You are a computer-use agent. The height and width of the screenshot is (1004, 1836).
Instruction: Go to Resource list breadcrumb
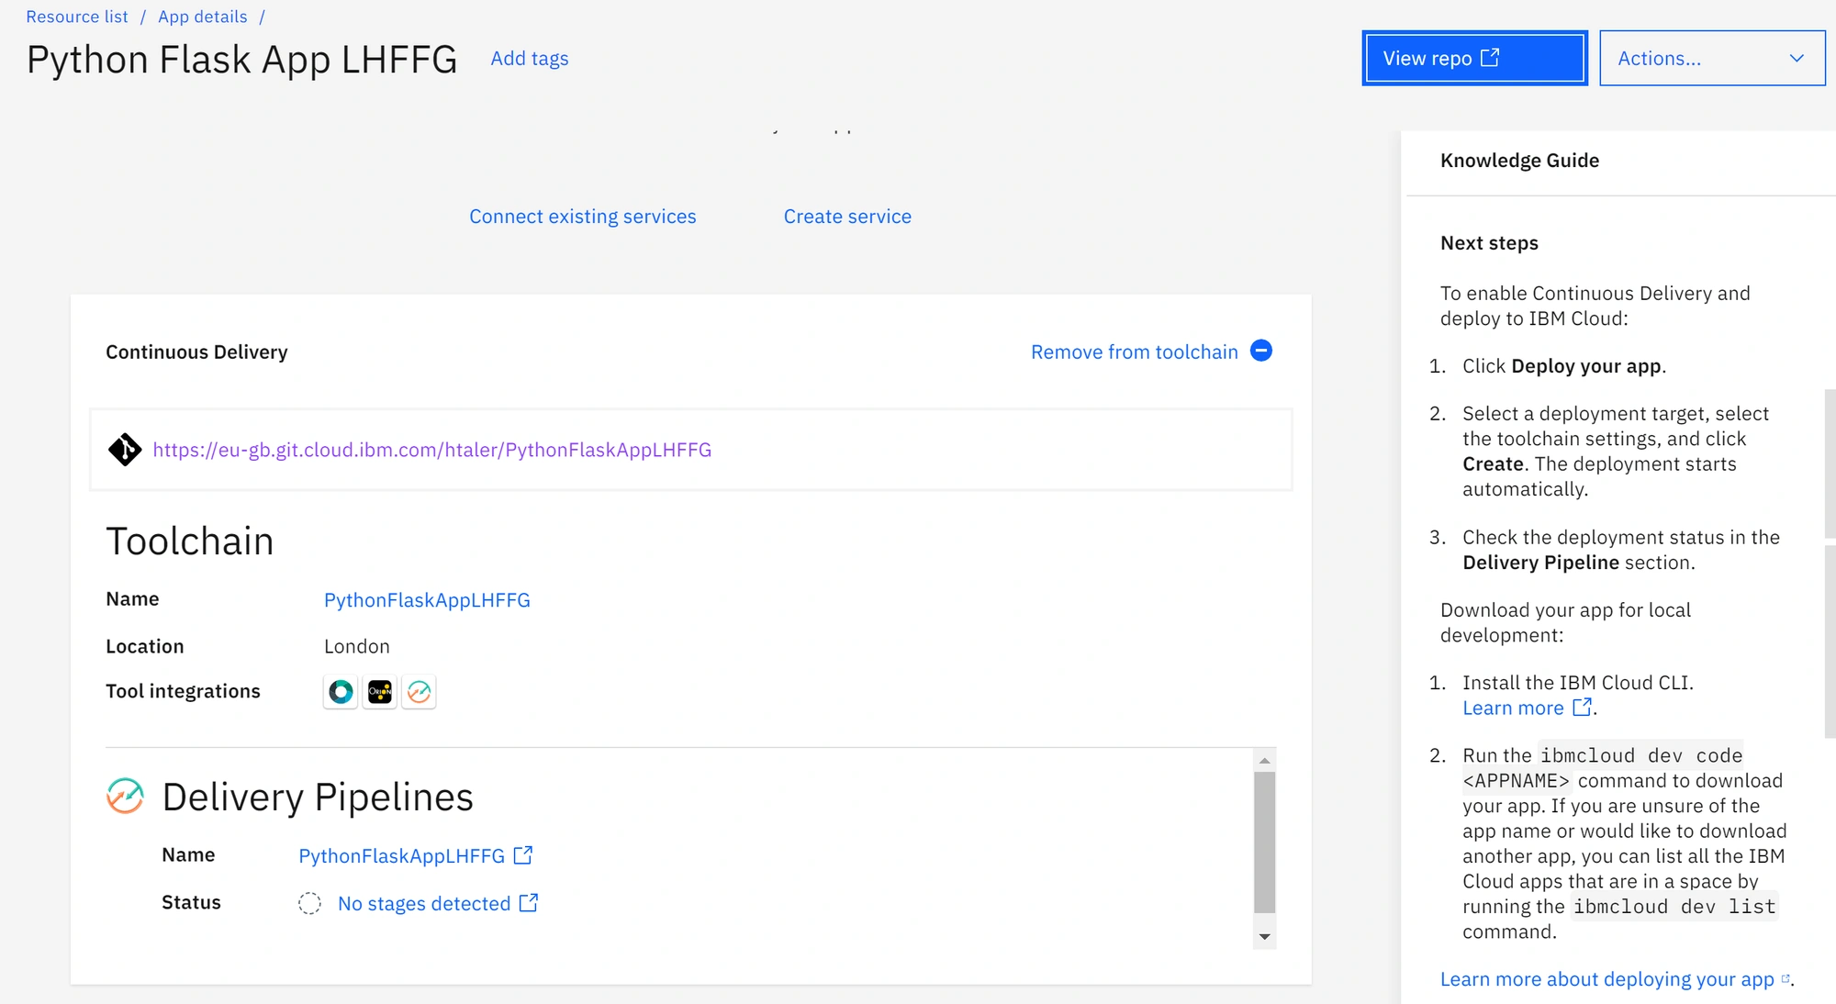click(x=77, y=17)
